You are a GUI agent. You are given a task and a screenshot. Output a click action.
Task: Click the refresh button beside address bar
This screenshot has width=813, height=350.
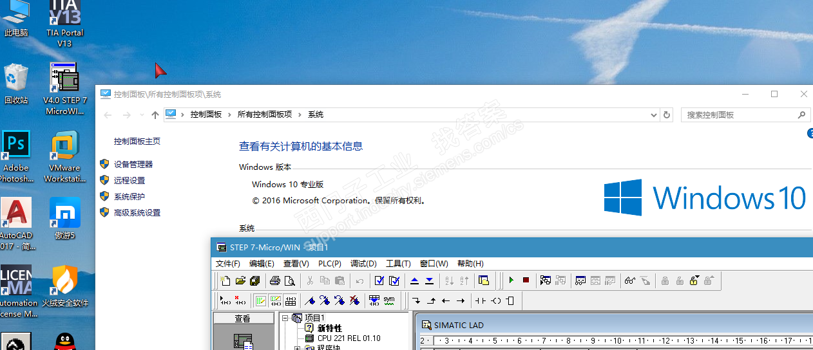coord(667,115)
